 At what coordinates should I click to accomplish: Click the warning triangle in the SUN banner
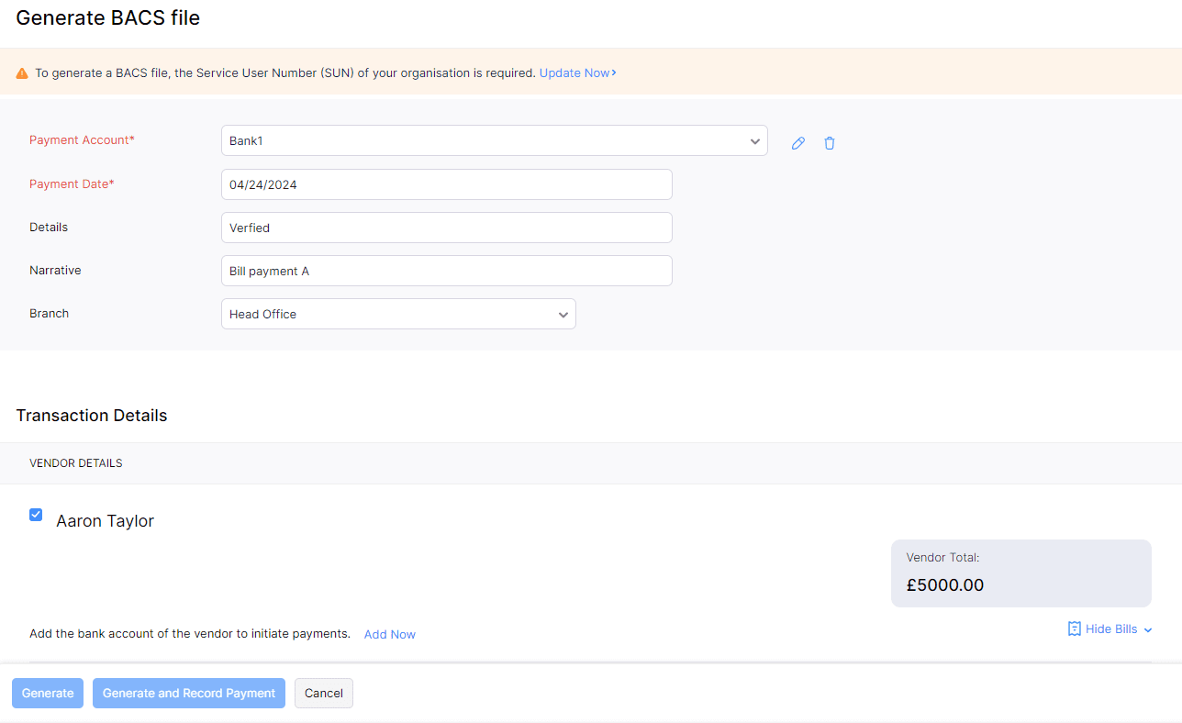(23, 72)
